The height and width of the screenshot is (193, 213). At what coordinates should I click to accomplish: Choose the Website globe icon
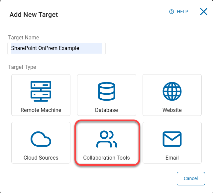pyautogui.click(x=172, y=91)
